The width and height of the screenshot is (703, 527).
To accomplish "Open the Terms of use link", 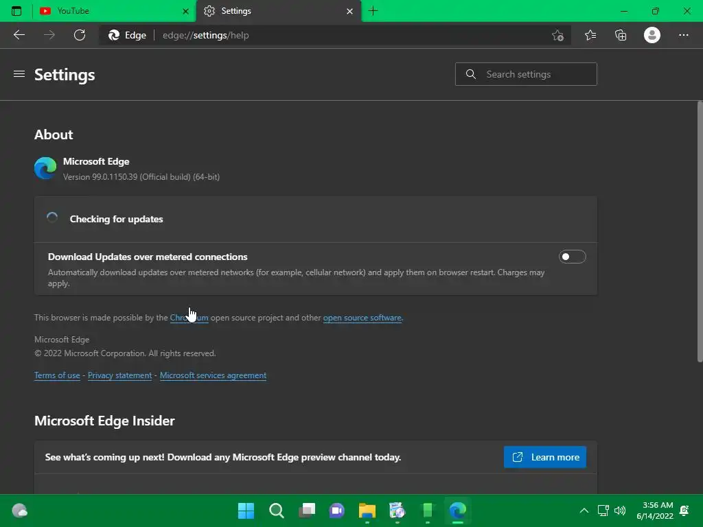I will 57,375.
